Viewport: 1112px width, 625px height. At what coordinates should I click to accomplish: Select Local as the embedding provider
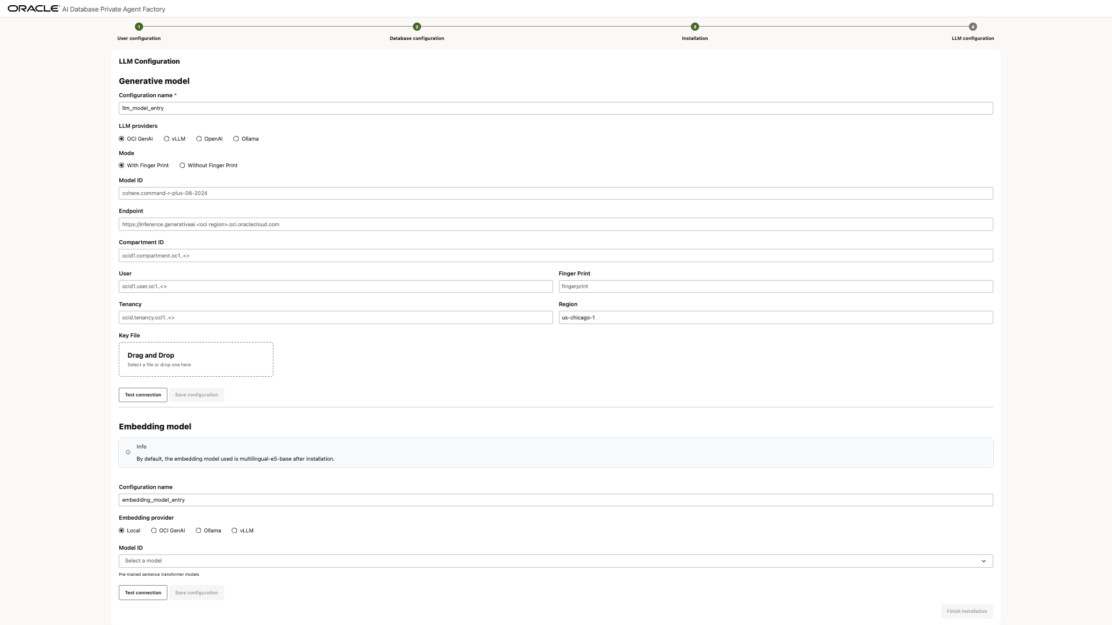122,531
